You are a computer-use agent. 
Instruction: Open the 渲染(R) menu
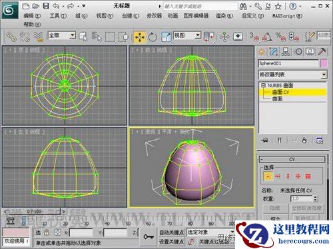[224, 16]
